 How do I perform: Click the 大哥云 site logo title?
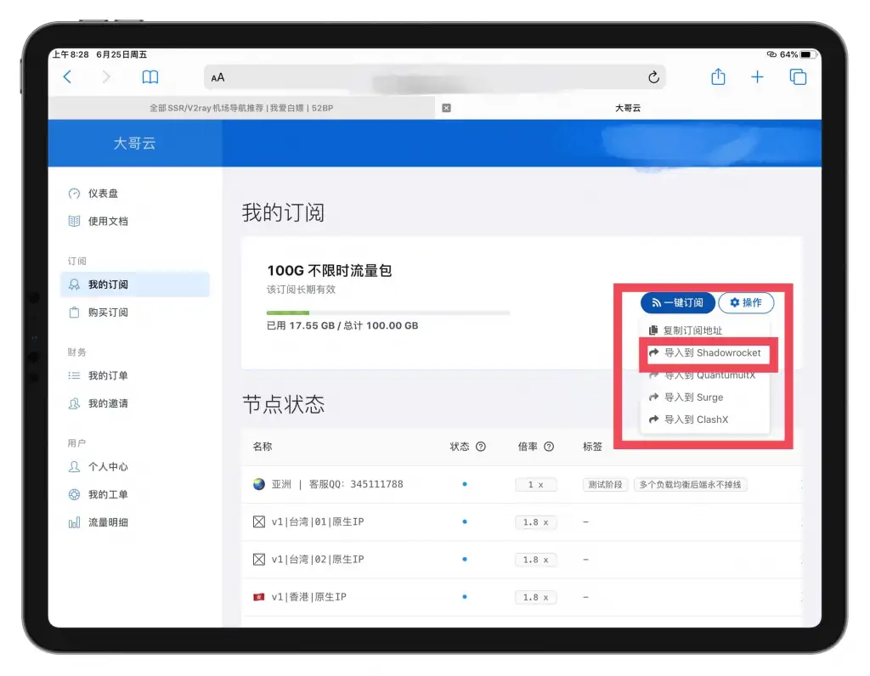[x=135, y=144]
